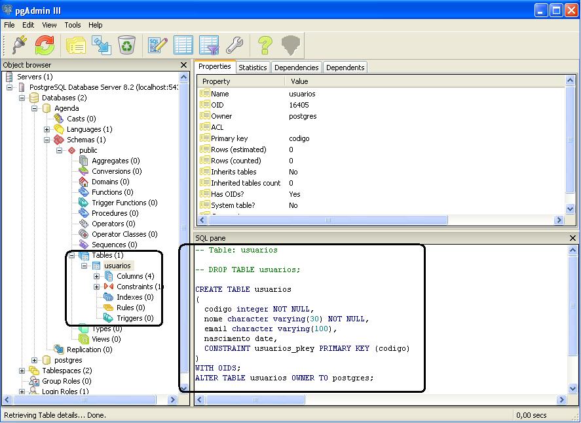
Task: Open the Edit menu
Action: 28,25
